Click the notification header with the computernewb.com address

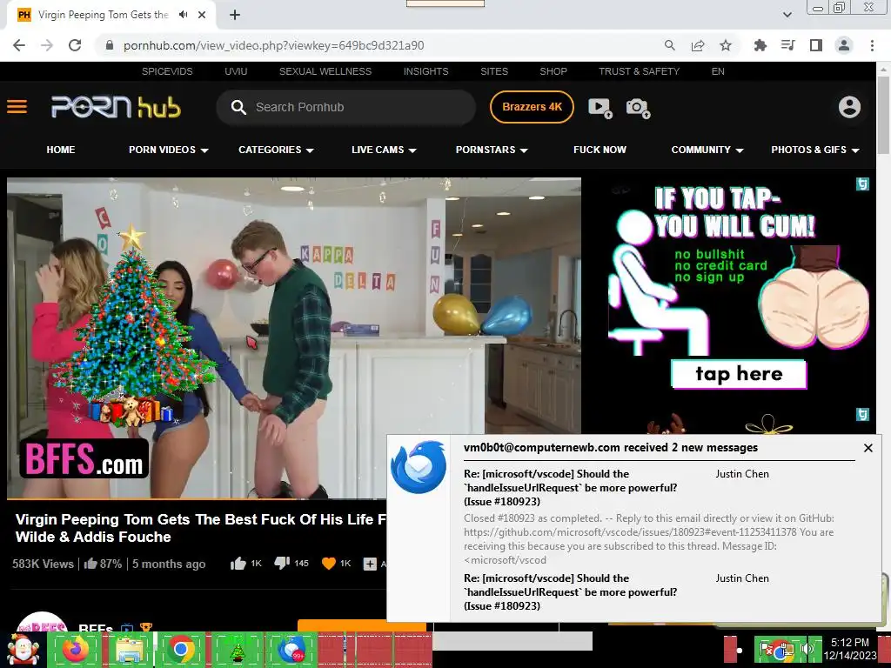click(611, 448)
